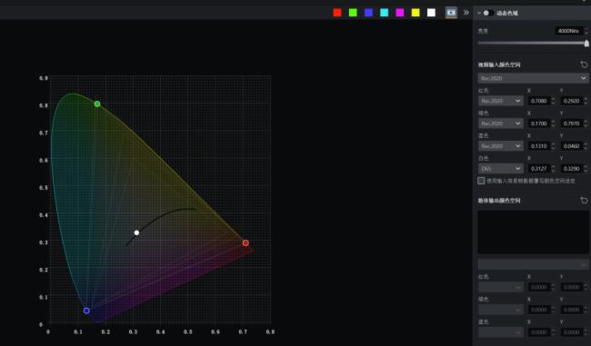Click the white point marker on diagram

(136, 232)
